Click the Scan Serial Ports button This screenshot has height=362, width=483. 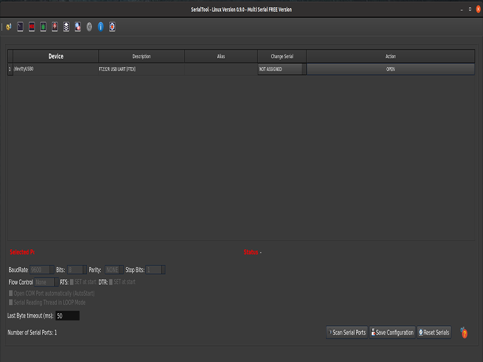point(347,332)
